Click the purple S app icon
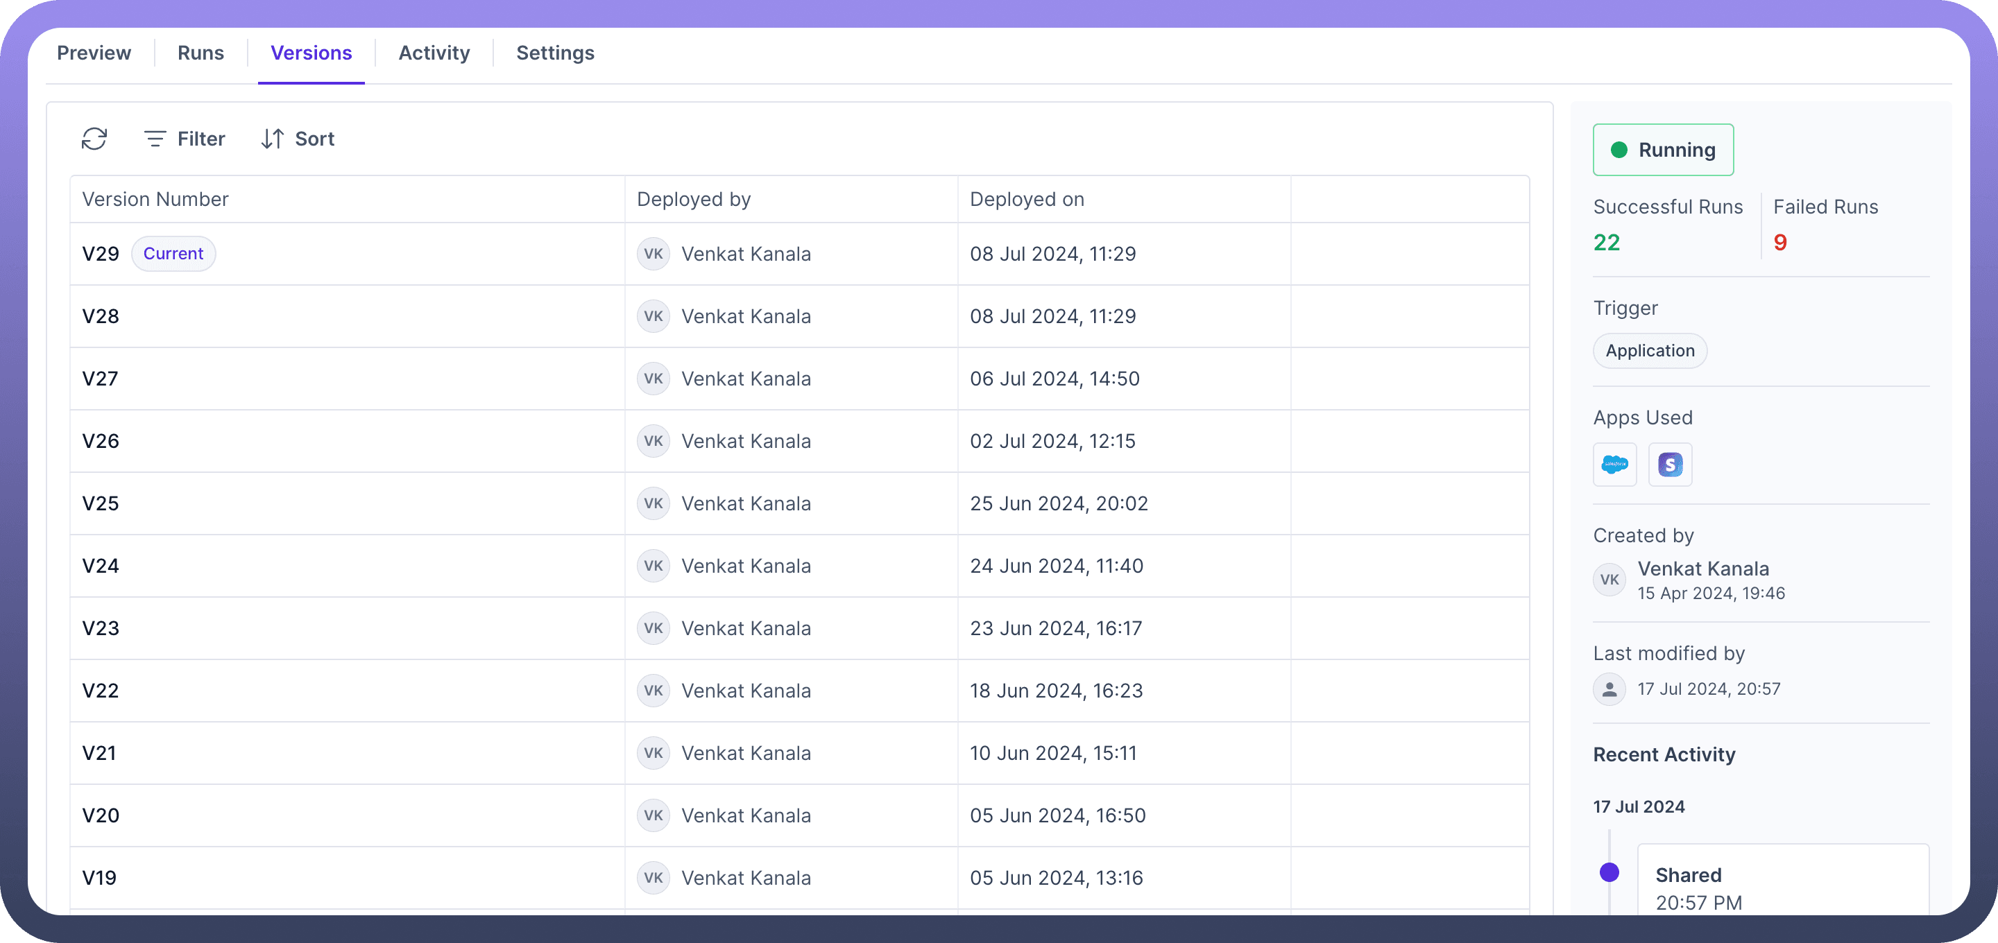Image resolution: width=1998 pixels, height=943 pixels. pyautogui.click(x=1669, y=465)
